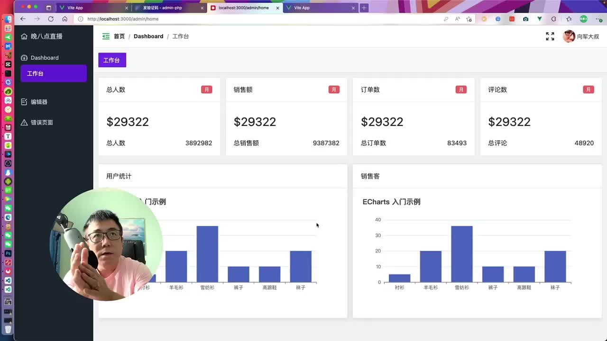607x341 pixels.
Task: Expand the 错误页面 sidebar menu group
Action: pos(54,123)
